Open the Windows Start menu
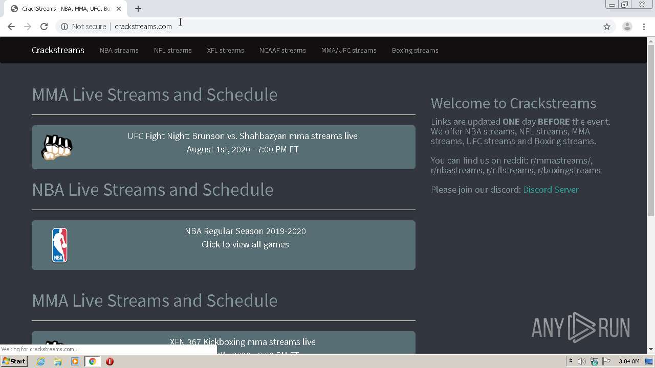Image resolution: width=655 pixels, height=368 pixels. coord(14,361)
